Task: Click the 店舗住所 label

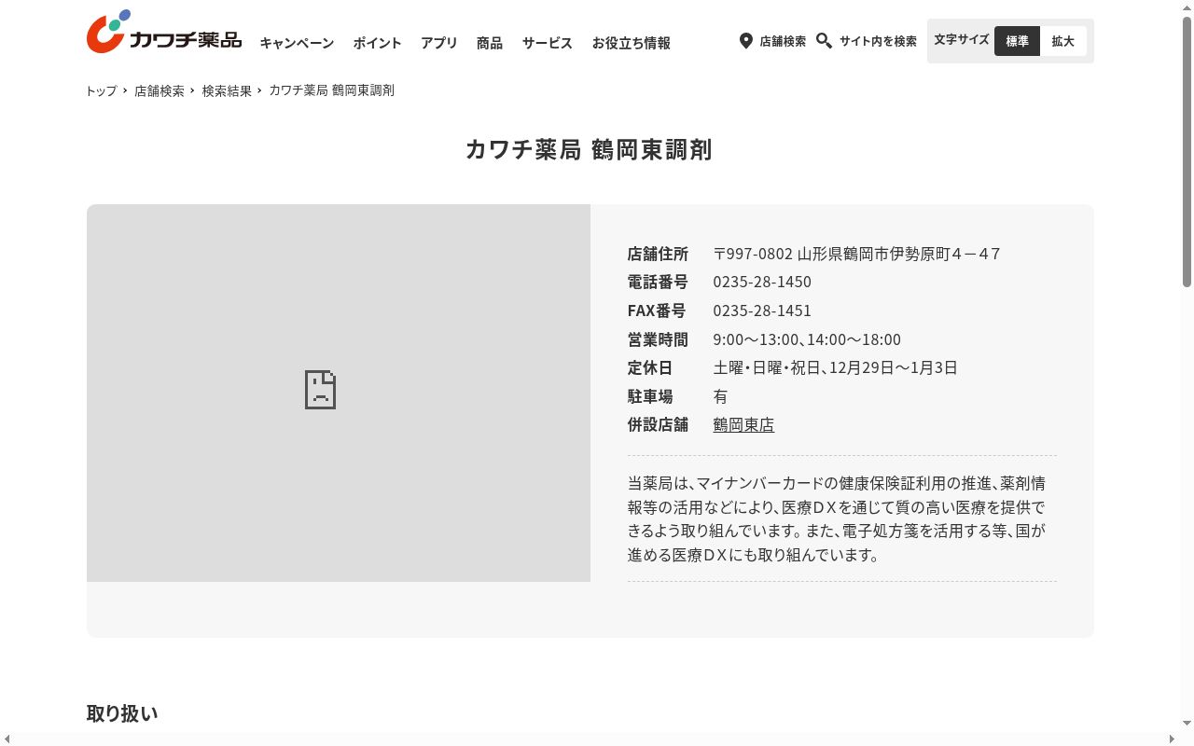Action: [x=658, y=254]
